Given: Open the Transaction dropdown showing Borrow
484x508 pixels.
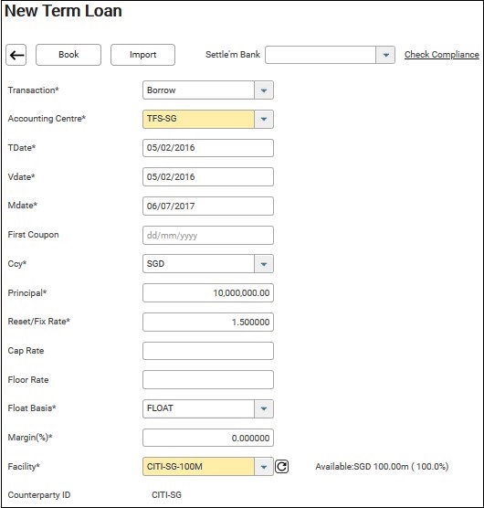Looking at the screenshot, I should [x=208, y=90].
